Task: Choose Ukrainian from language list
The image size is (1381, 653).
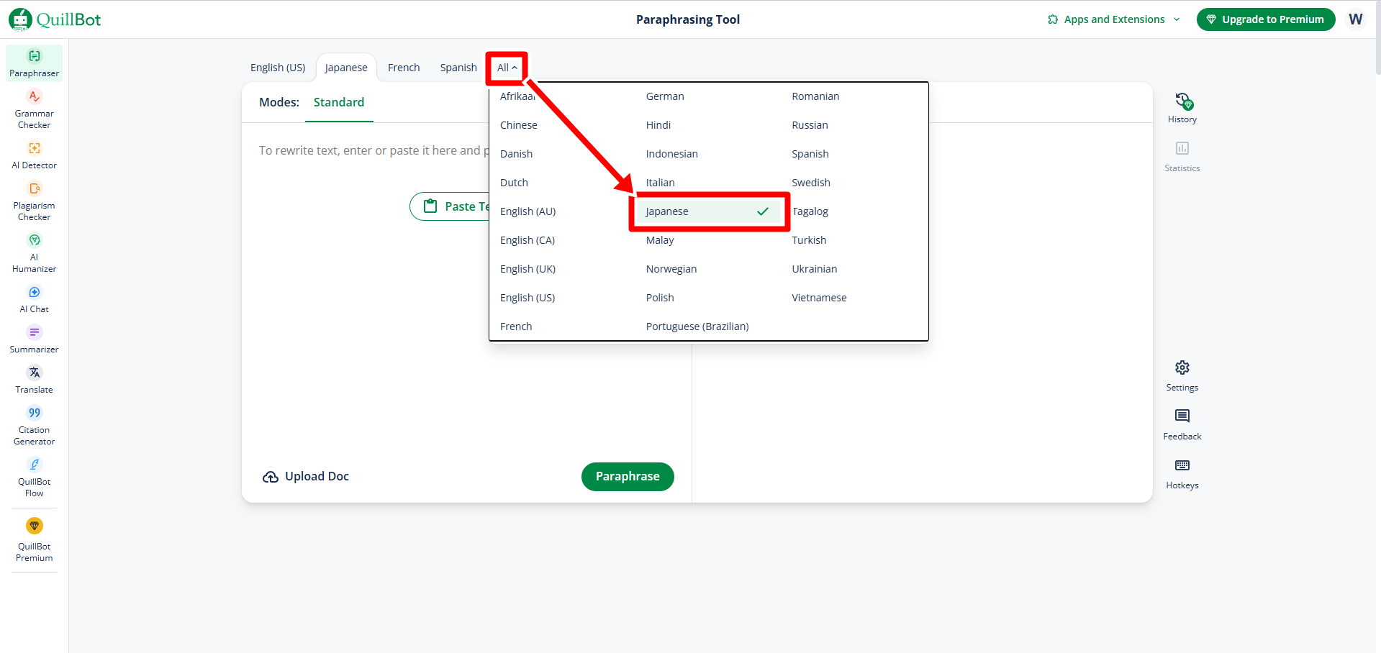Action: point(855,269)
